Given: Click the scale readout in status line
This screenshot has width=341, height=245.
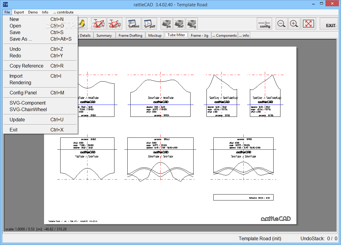Looking at the screenshot, I should pyautogui.click(x=36, y=229).
